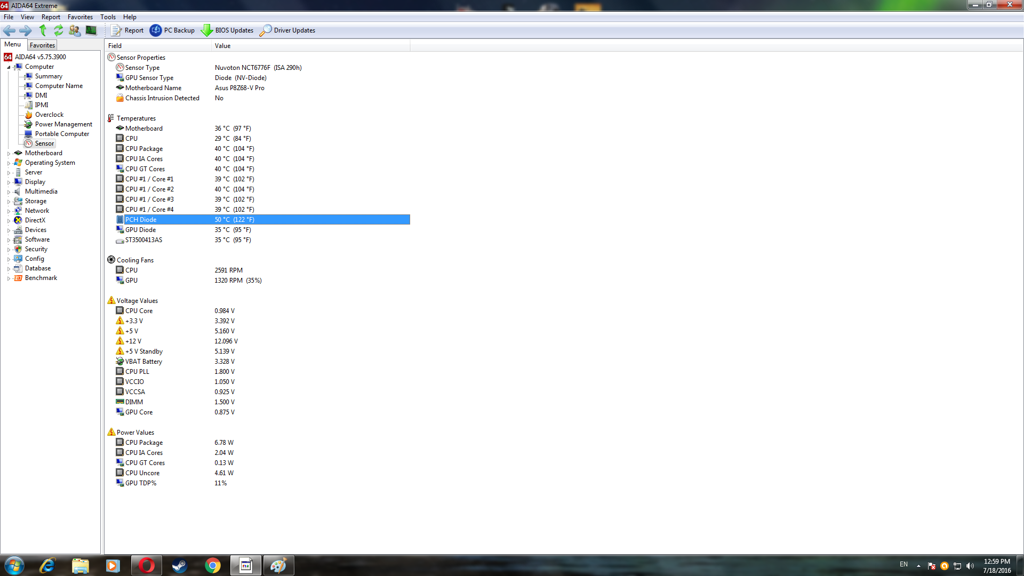The image size is (1024, 576).
Task: Click the Field column header
Action: [x=115, y=46]
